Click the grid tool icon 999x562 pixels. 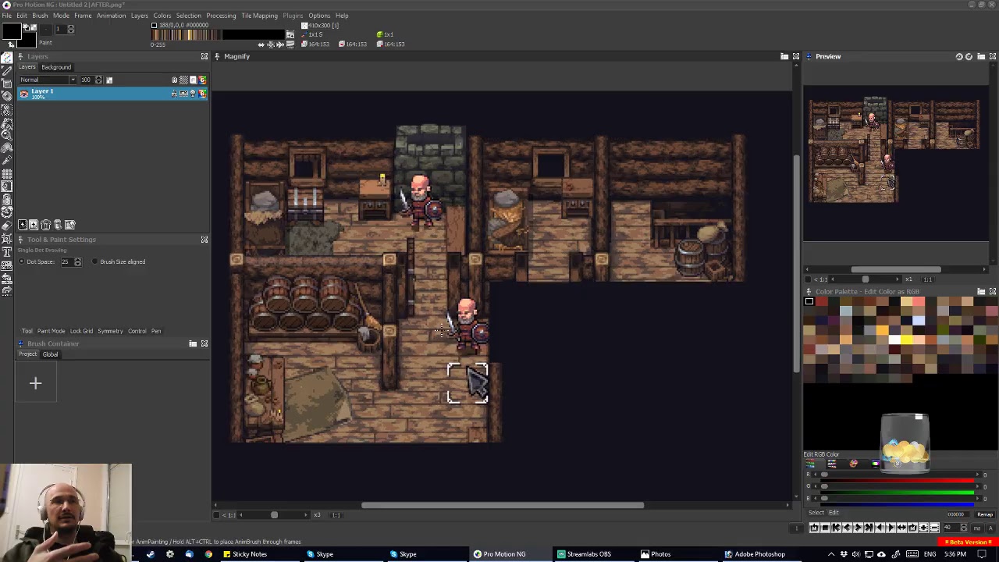[x=7, y=174]
